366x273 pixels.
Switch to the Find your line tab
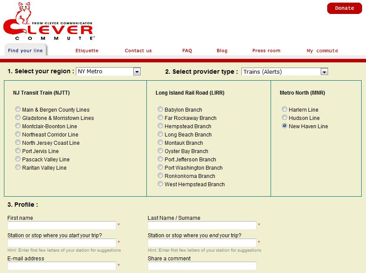click(x=25, y=51)
